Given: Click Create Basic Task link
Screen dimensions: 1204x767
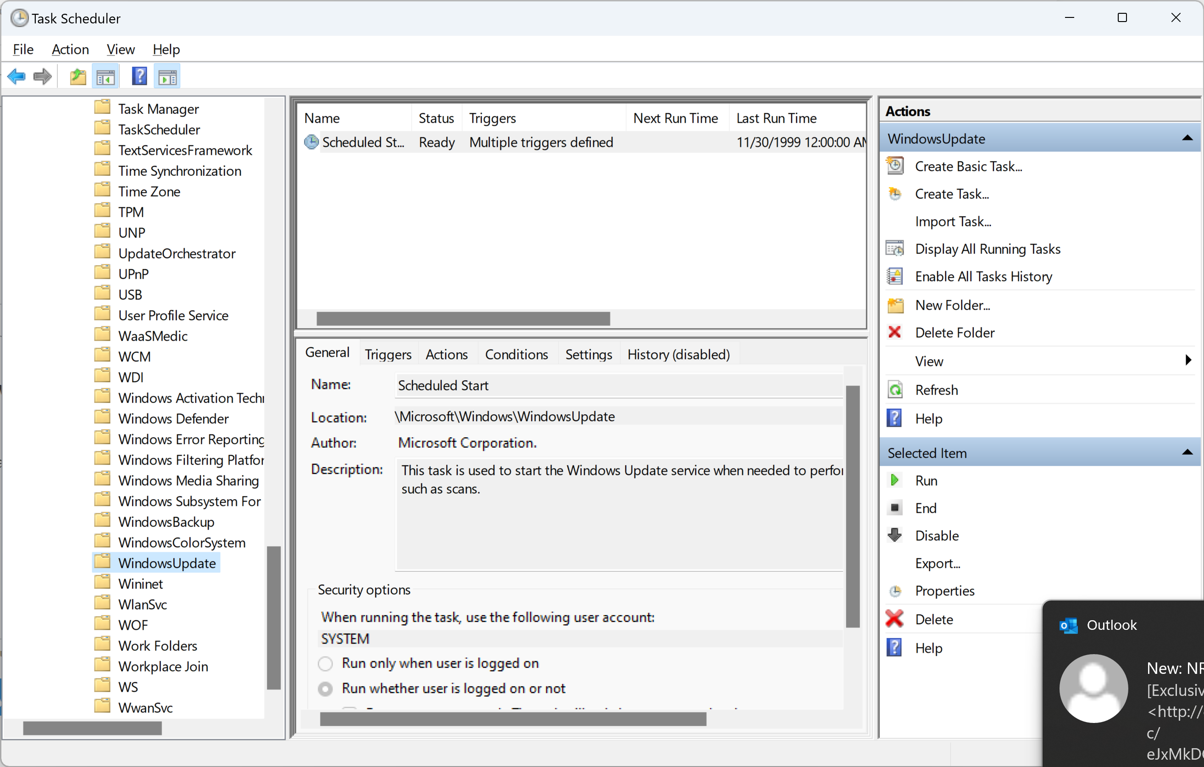Looking at the screenshot, I should 968,167.
